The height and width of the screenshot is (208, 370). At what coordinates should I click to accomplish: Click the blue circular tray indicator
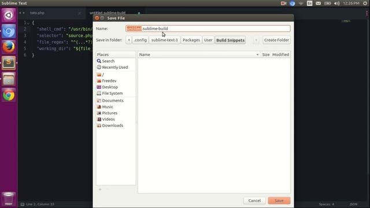(292, 3)
